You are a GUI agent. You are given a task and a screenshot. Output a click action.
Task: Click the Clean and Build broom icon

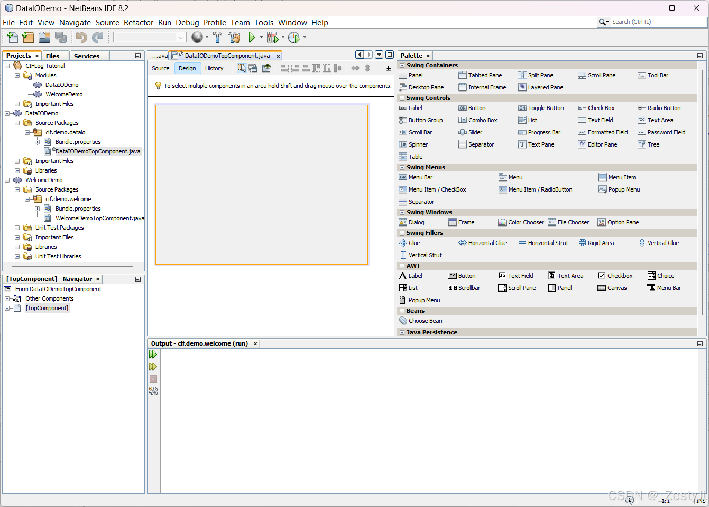[x=234, y=37]
